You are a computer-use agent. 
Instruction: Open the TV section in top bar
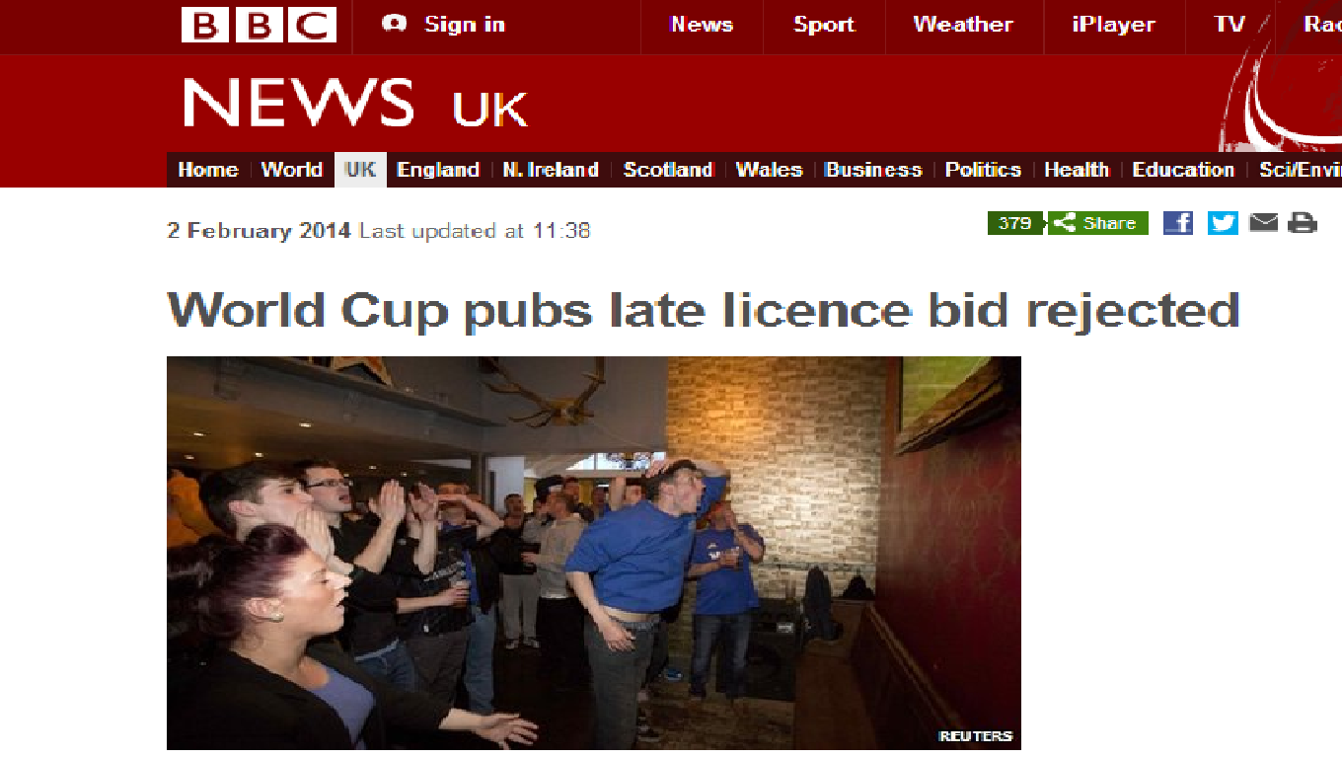[x=1230, y=25]
